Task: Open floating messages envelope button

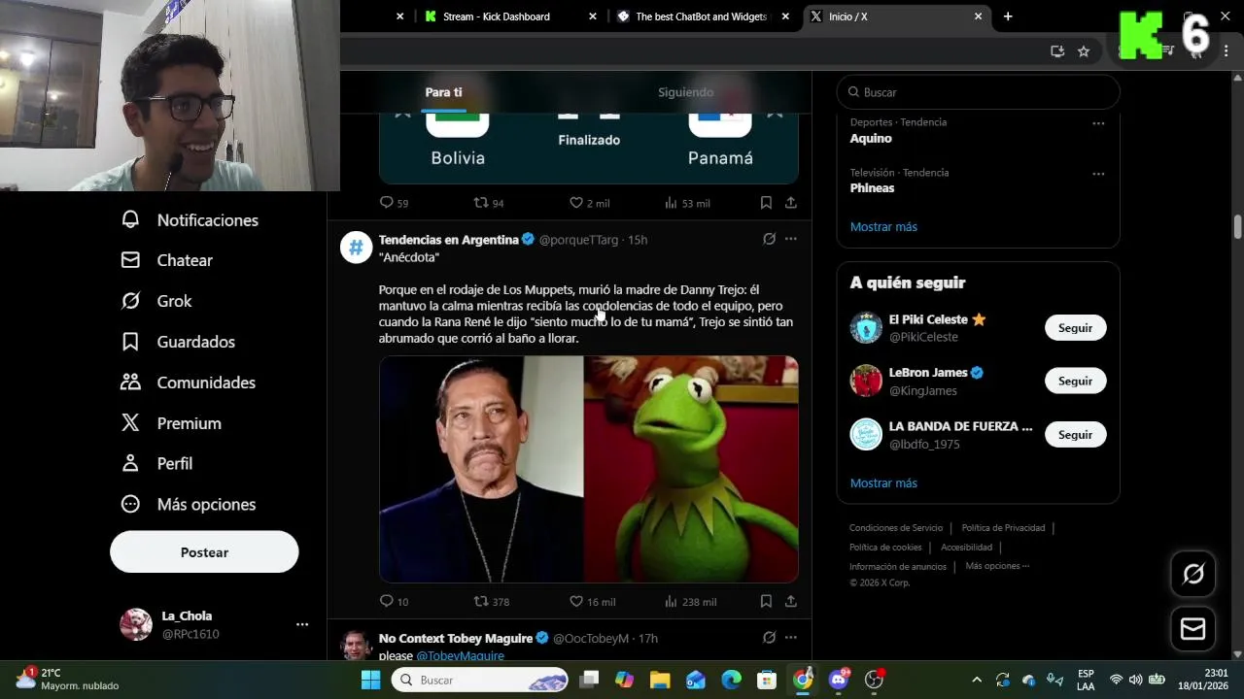Action: point(1192,629)
